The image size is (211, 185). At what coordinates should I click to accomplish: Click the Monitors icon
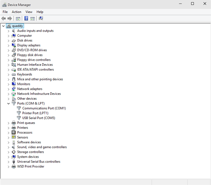pos(14,84)
